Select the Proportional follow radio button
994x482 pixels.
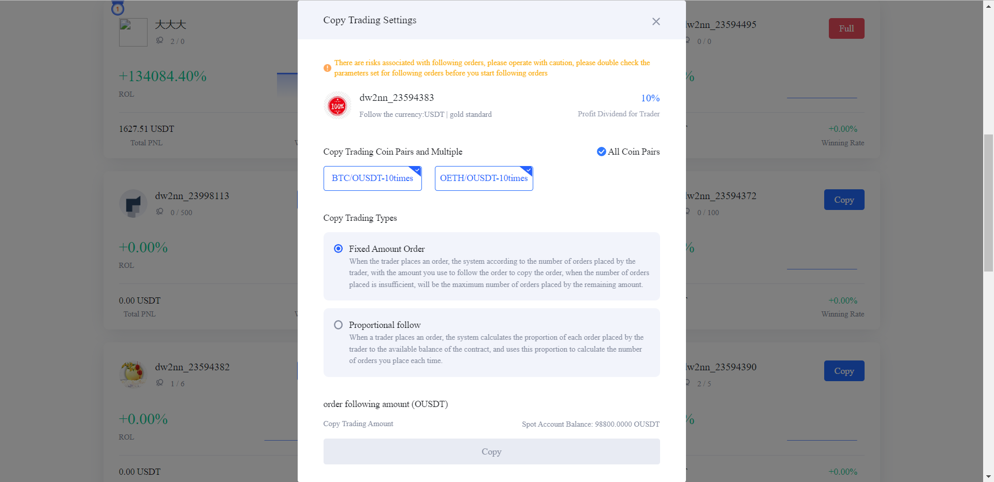[x=338, y=325]
